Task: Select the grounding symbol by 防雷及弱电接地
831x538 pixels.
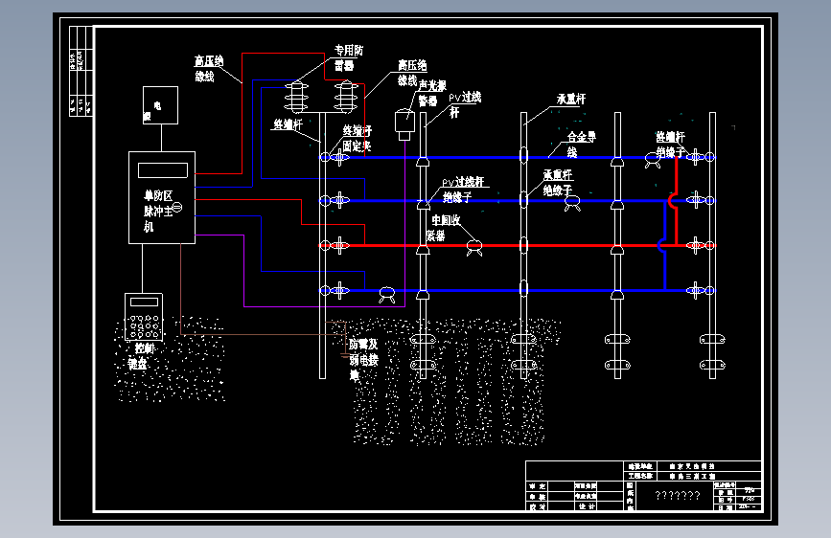Action: pyautogui.click(x=344, y=354)
